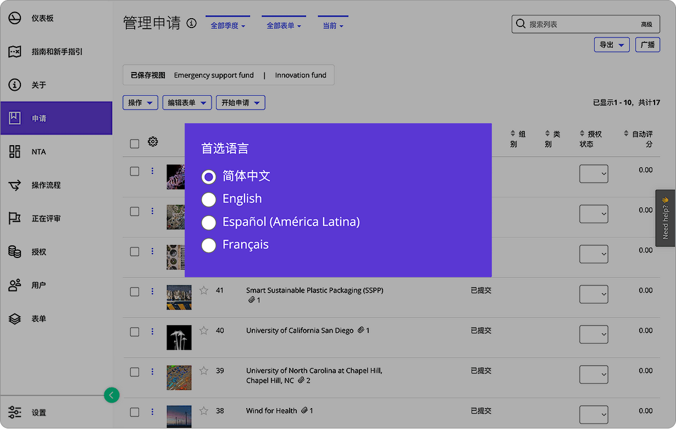Image resolution: width=676 pixels, height=429 pixels.
Task: Click the 操作流程 workflow sidebar icon
Action: point(15,185)
